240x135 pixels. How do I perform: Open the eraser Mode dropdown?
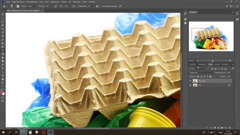(32, 6)
